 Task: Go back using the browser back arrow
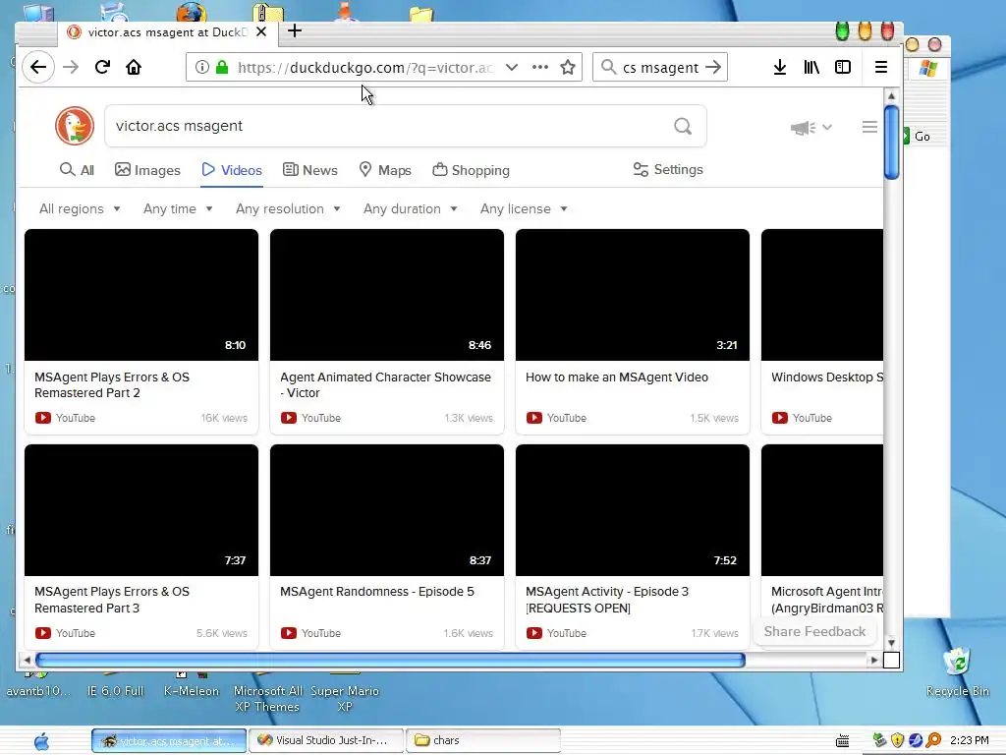tap(38, 67)
